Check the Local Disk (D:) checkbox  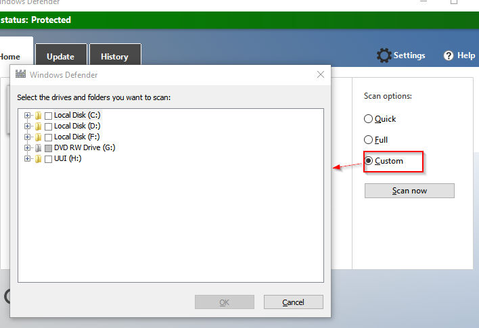(48, 126)
